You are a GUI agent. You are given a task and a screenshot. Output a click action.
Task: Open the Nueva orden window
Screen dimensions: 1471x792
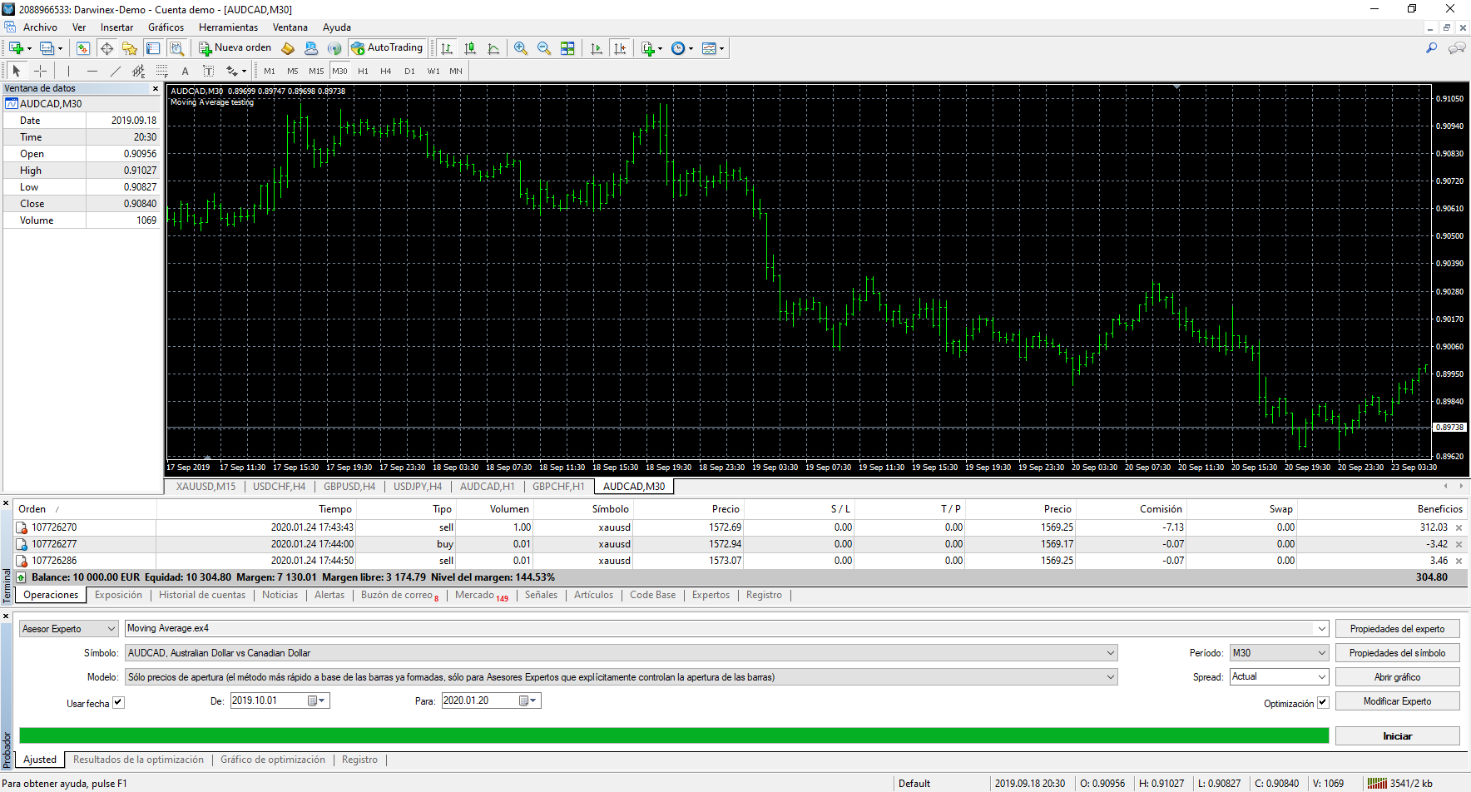235,48
